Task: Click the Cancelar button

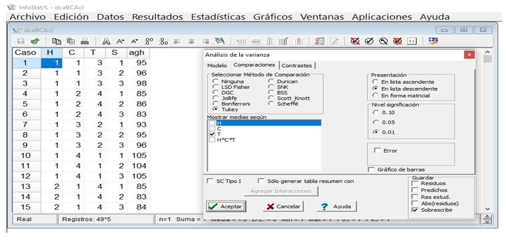Action: coord(284,206)
